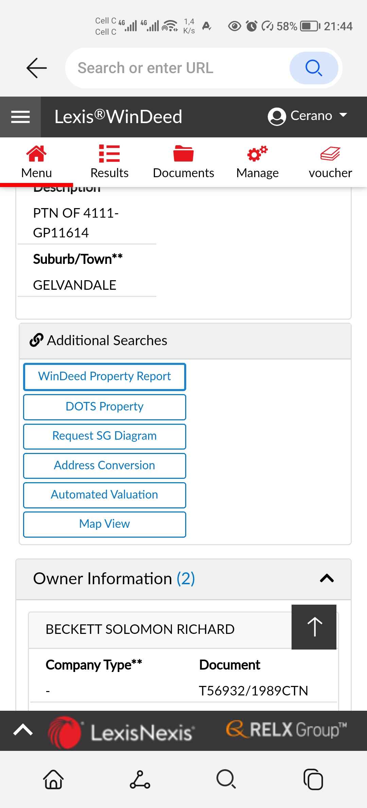Tap the scroll-to-top arrow button
Viewport: 367px width, 808px height.
(314, 626)
